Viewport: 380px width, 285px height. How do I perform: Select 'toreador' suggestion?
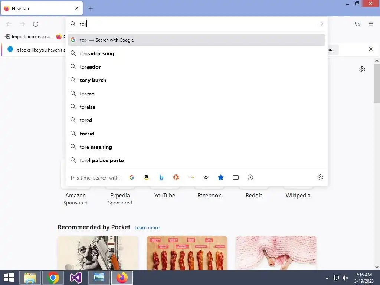tap(197, 67)
